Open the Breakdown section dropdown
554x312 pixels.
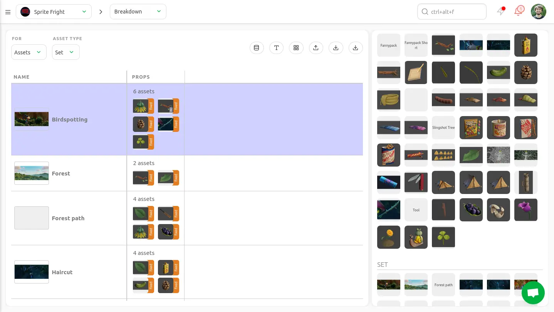[138, 12]
